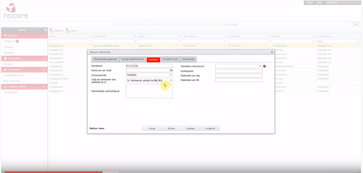Image resolution: width=363 pixels, height=173 pixels.
Task: Click the Opslaan button
Action: [191, 128]
